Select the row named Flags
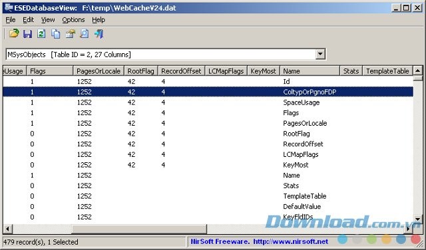The image size is (426, 250). 208,112
